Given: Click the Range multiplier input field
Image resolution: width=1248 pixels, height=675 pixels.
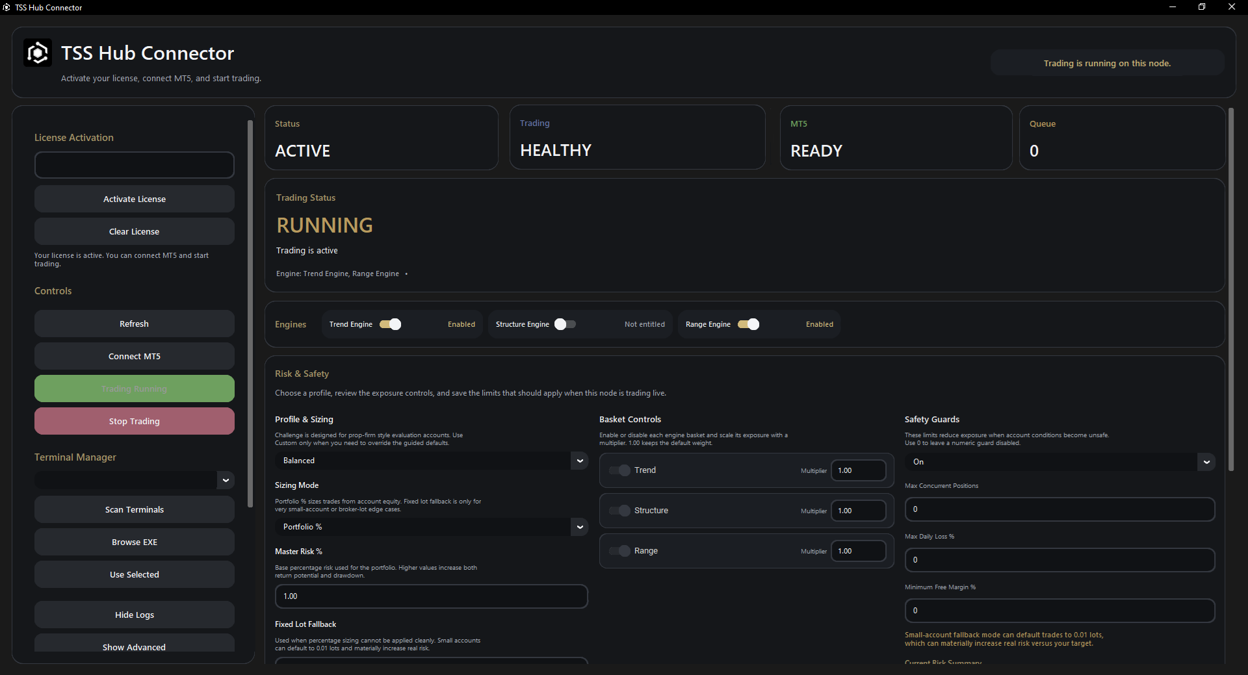Looking at the screenshot, I should pos(859,551).
